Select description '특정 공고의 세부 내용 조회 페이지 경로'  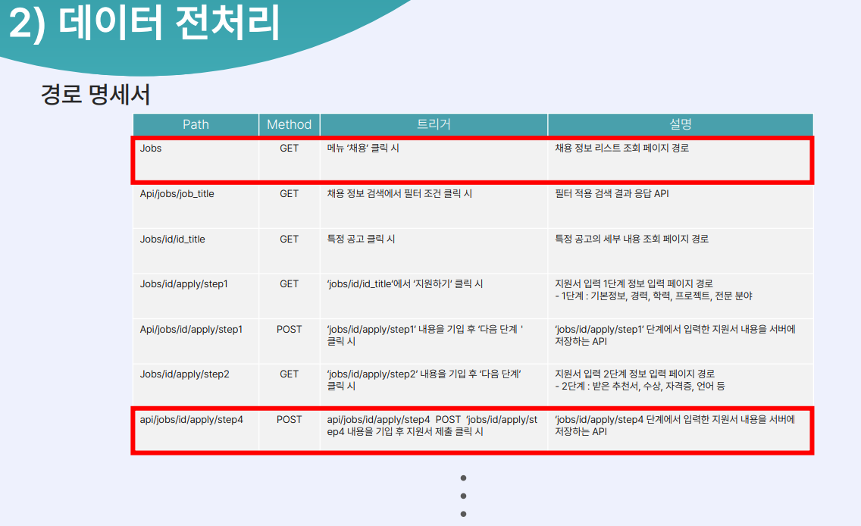[631, 240]
